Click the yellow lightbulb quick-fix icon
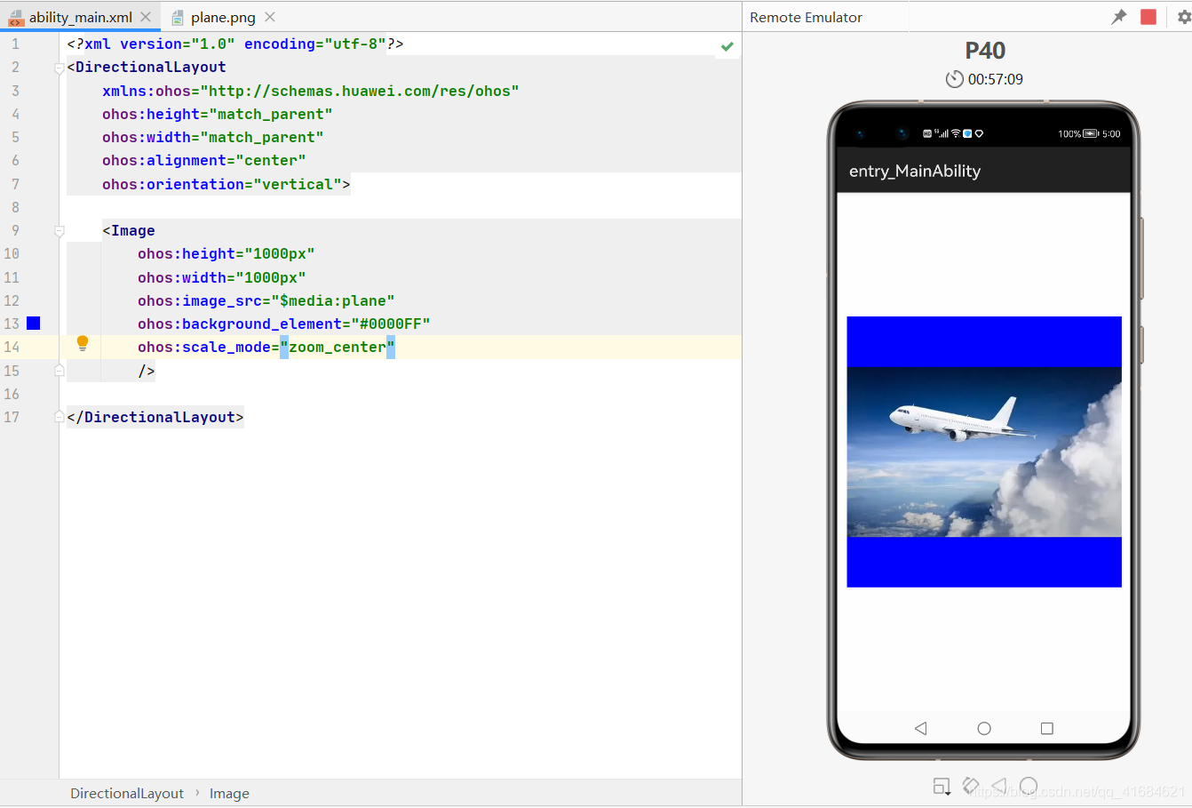Image resolution: width=1192 pixels, height=808 pixels. coord(83,343)
